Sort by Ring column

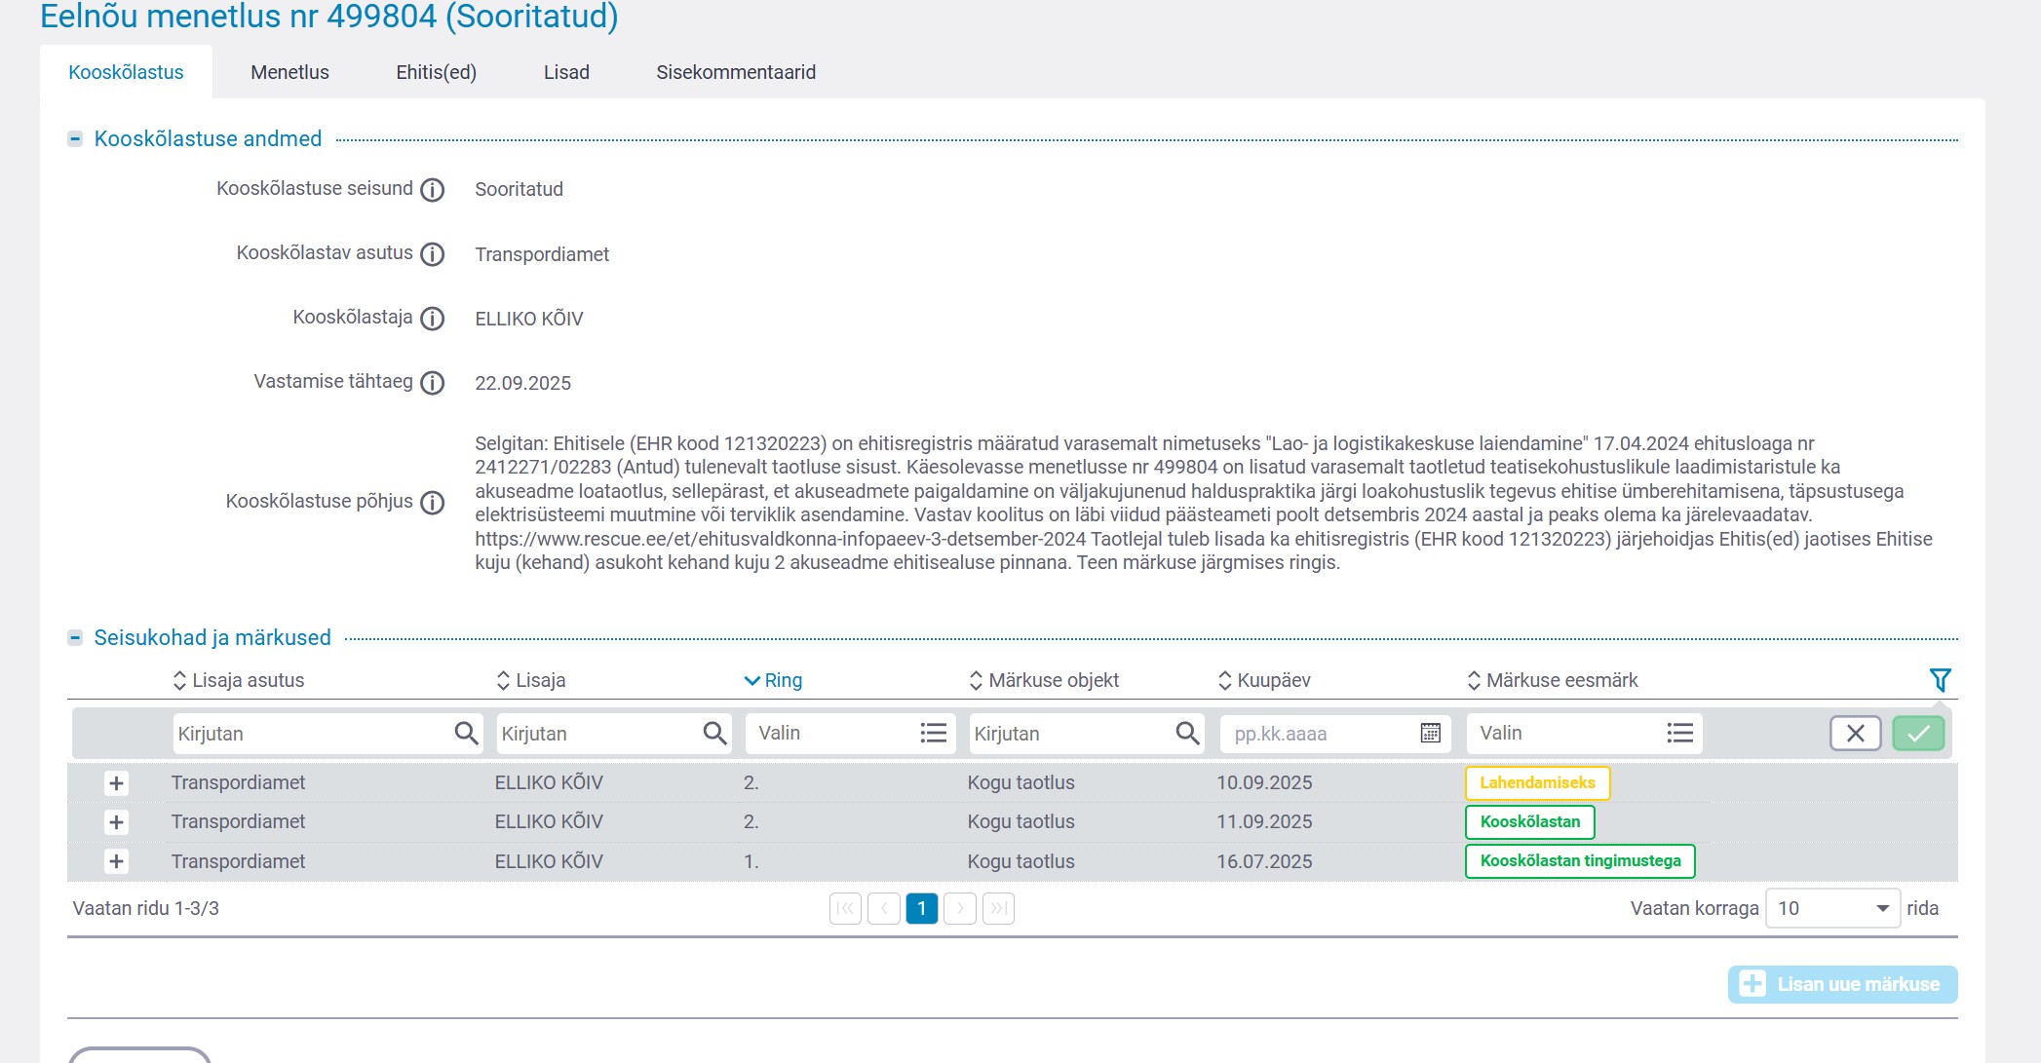(773, 680)
